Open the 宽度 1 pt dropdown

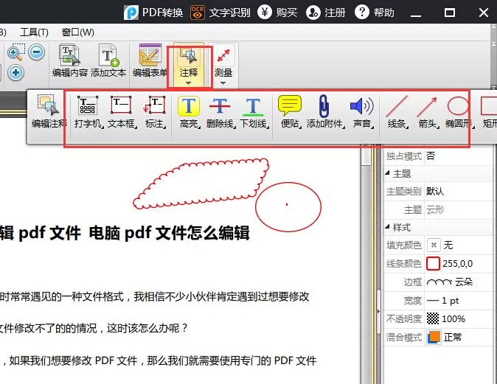pyautogui.click(x=459, y=300)
